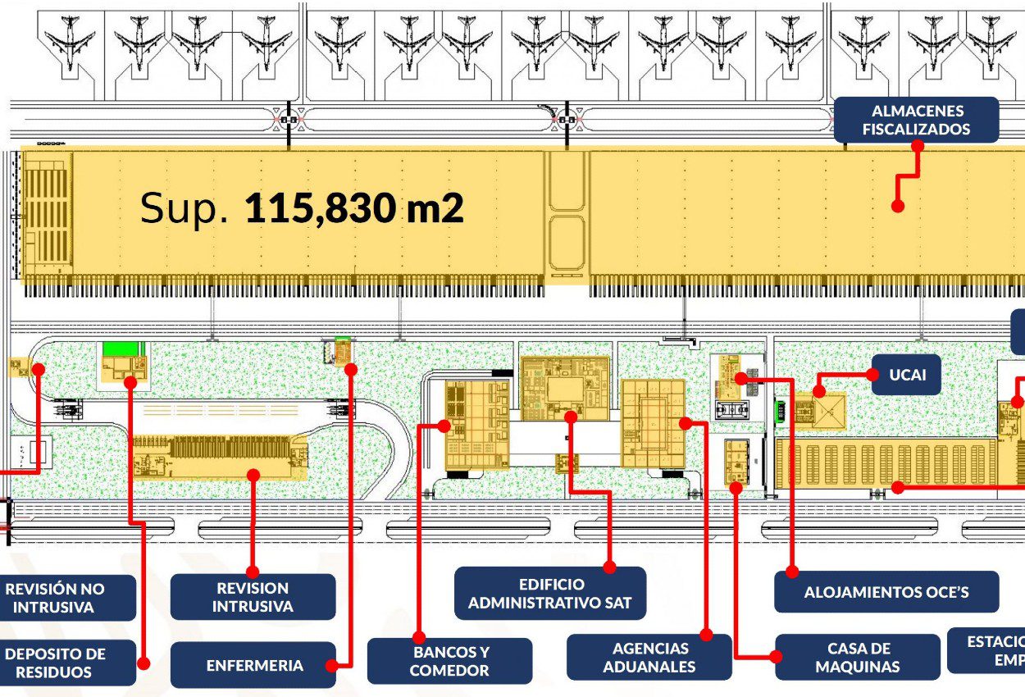Select the UCAI label
The image size is (1025, 697).
(x=905, y=376)
